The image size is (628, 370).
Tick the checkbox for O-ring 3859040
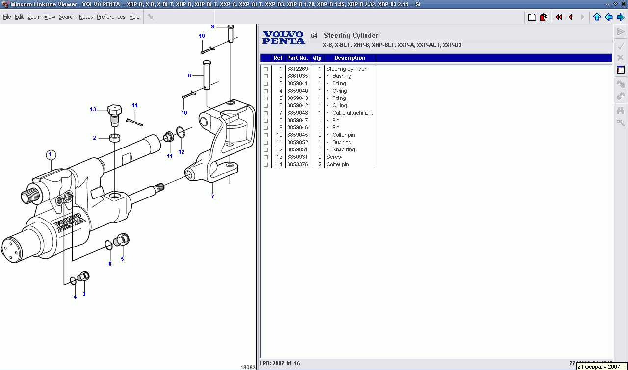coord(266,91)
